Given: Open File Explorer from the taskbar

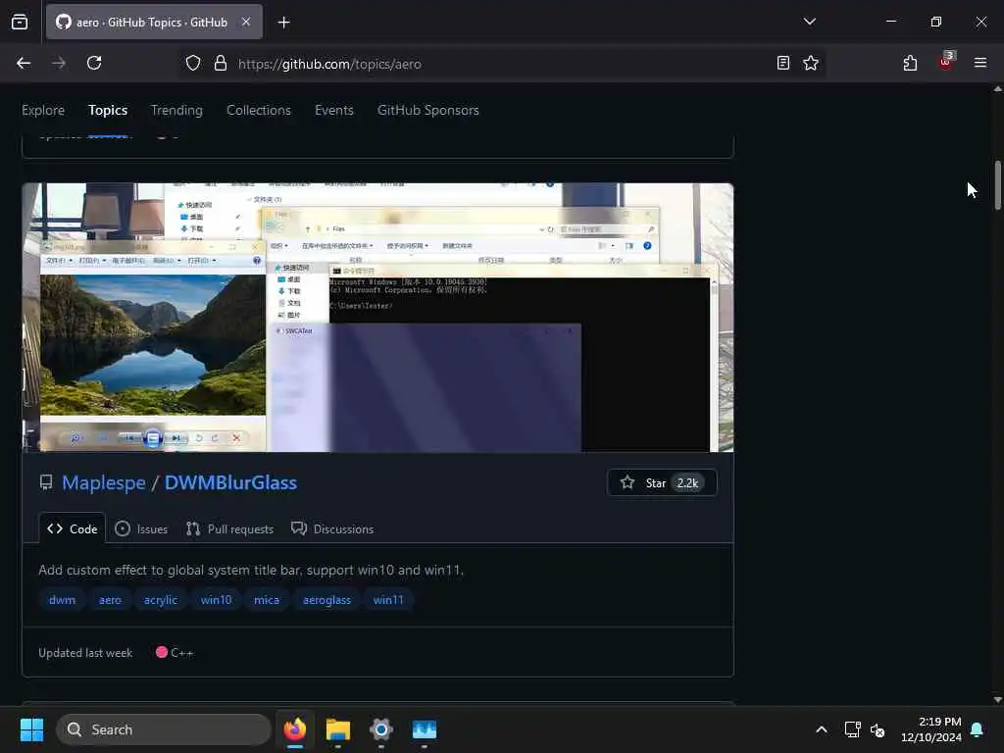Looking at the screenshot, I should (338, 729).
